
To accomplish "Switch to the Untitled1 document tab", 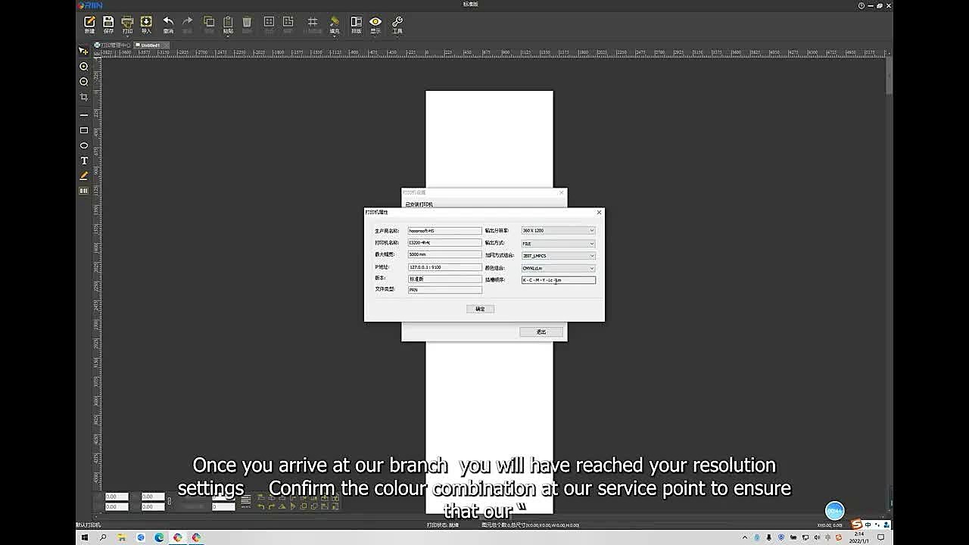I will [x=149, y=45].
